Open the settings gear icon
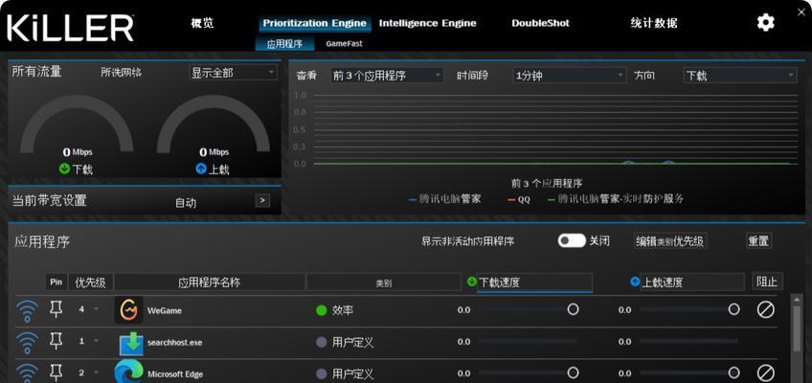Screen dimensions: 812x383 [765, 23]
